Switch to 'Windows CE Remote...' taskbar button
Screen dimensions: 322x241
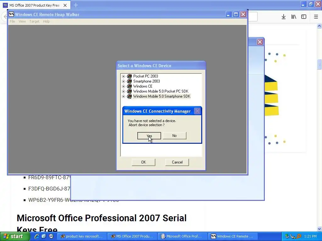(233, 236)
